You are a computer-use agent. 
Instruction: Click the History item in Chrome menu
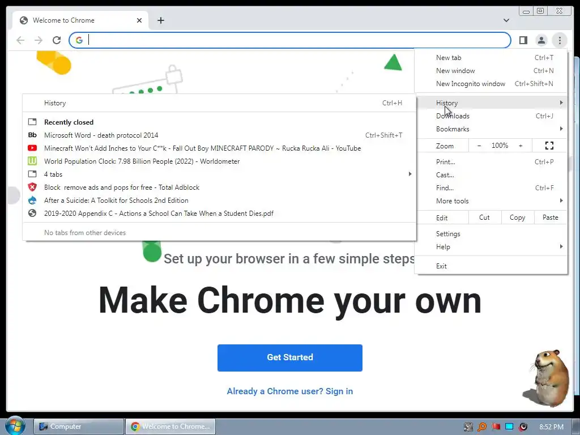[x=491, y=103]
